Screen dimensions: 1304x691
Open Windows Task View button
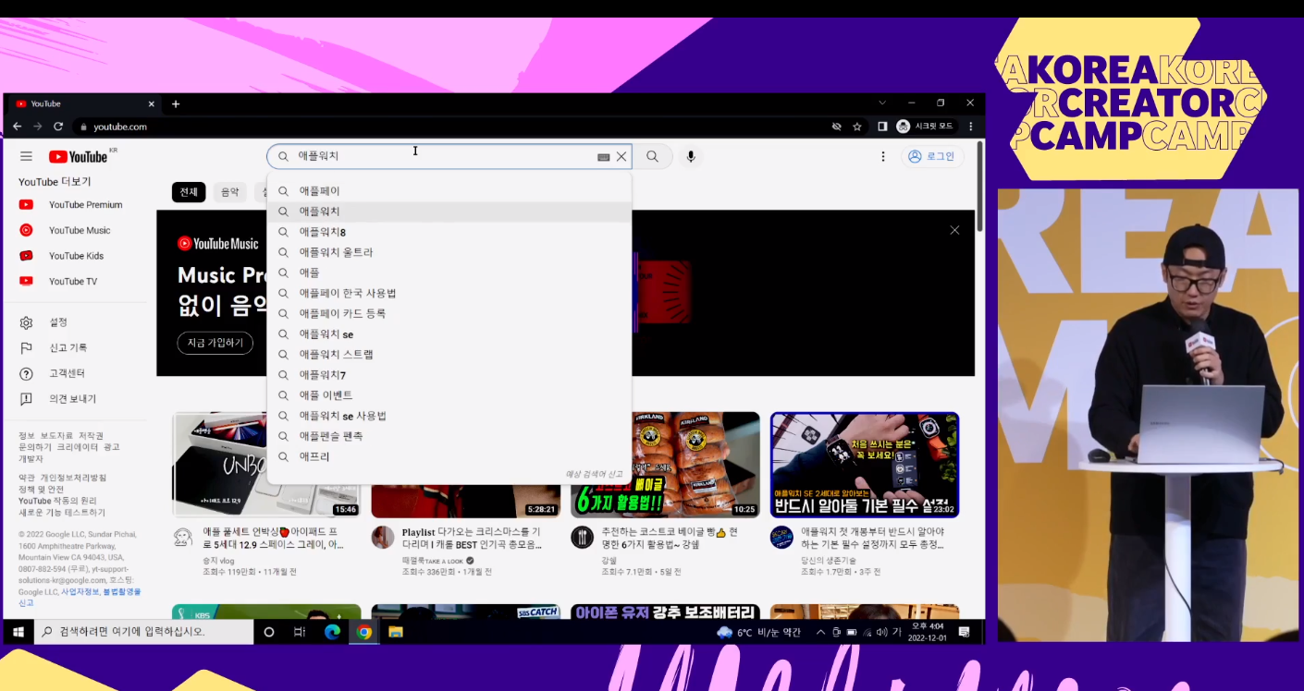(x=300, y=632)
